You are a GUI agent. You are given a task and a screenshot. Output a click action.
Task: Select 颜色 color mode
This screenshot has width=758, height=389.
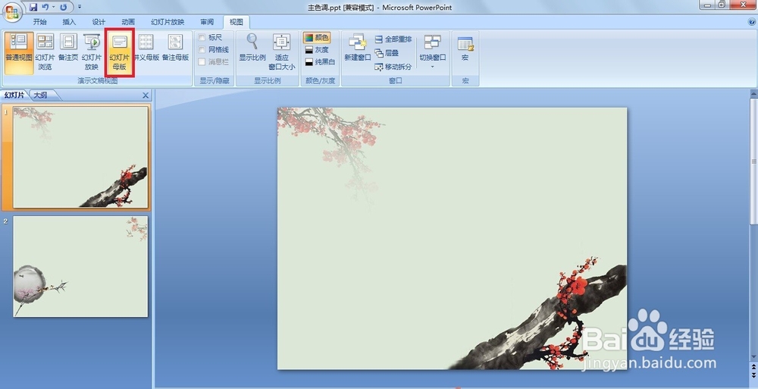point(317,37)
